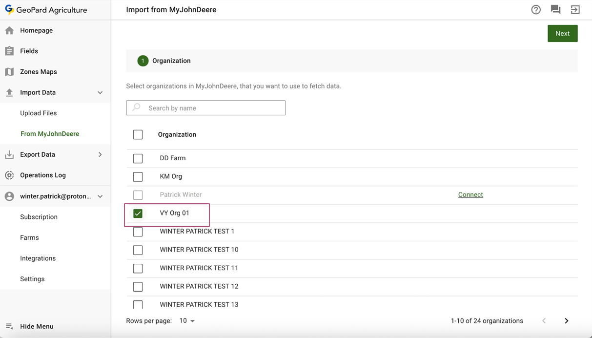Uncheck the VY Org 01 checkbox
This screenshot has width=592, height=338.
click(x=138, y=213)
